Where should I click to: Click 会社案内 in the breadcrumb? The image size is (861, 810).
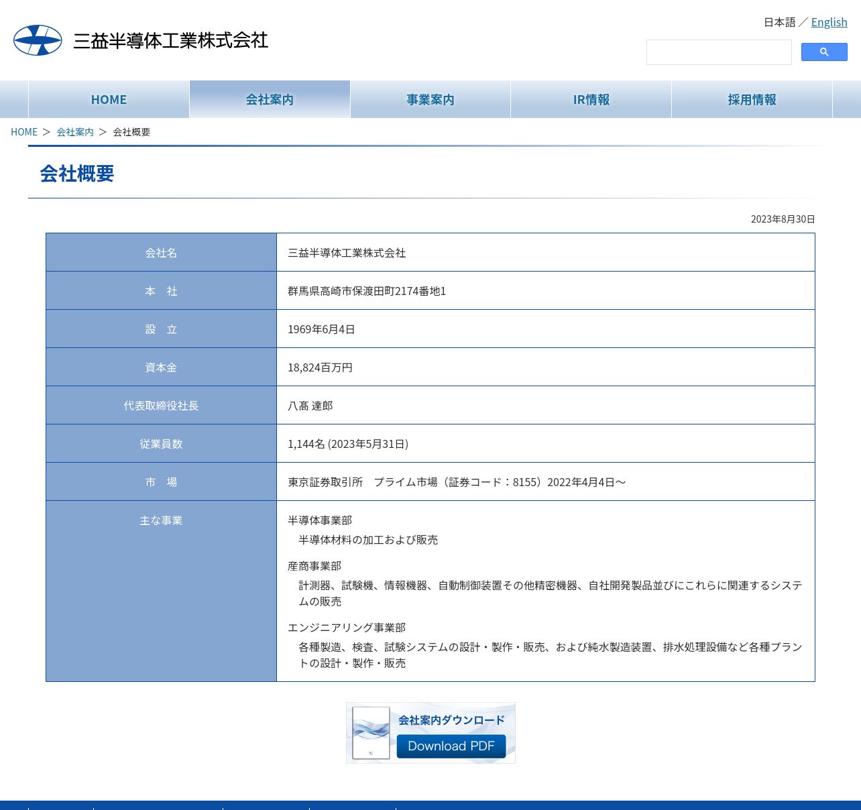[x=75, y=132]
